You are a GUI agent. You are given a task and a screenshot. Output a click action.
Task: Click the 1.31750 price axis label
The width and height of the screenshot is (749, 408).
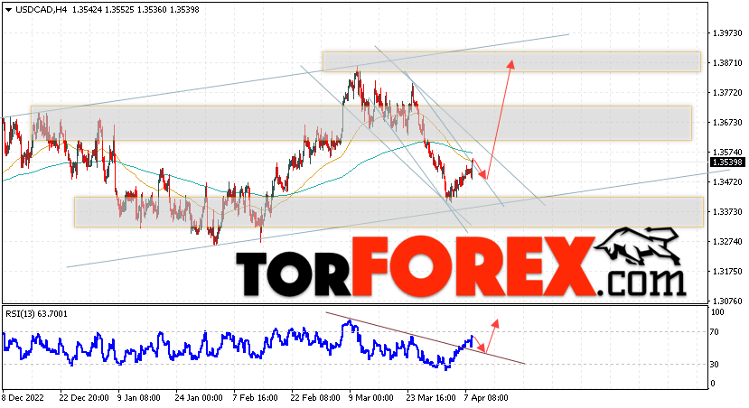727,271
